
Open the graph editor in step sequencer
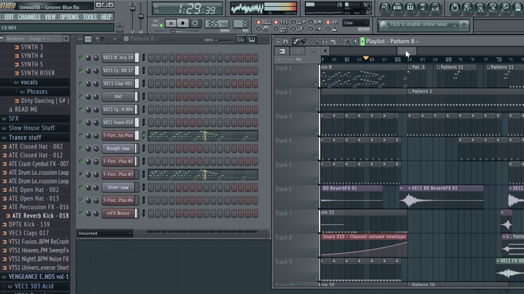pos(241,39)
